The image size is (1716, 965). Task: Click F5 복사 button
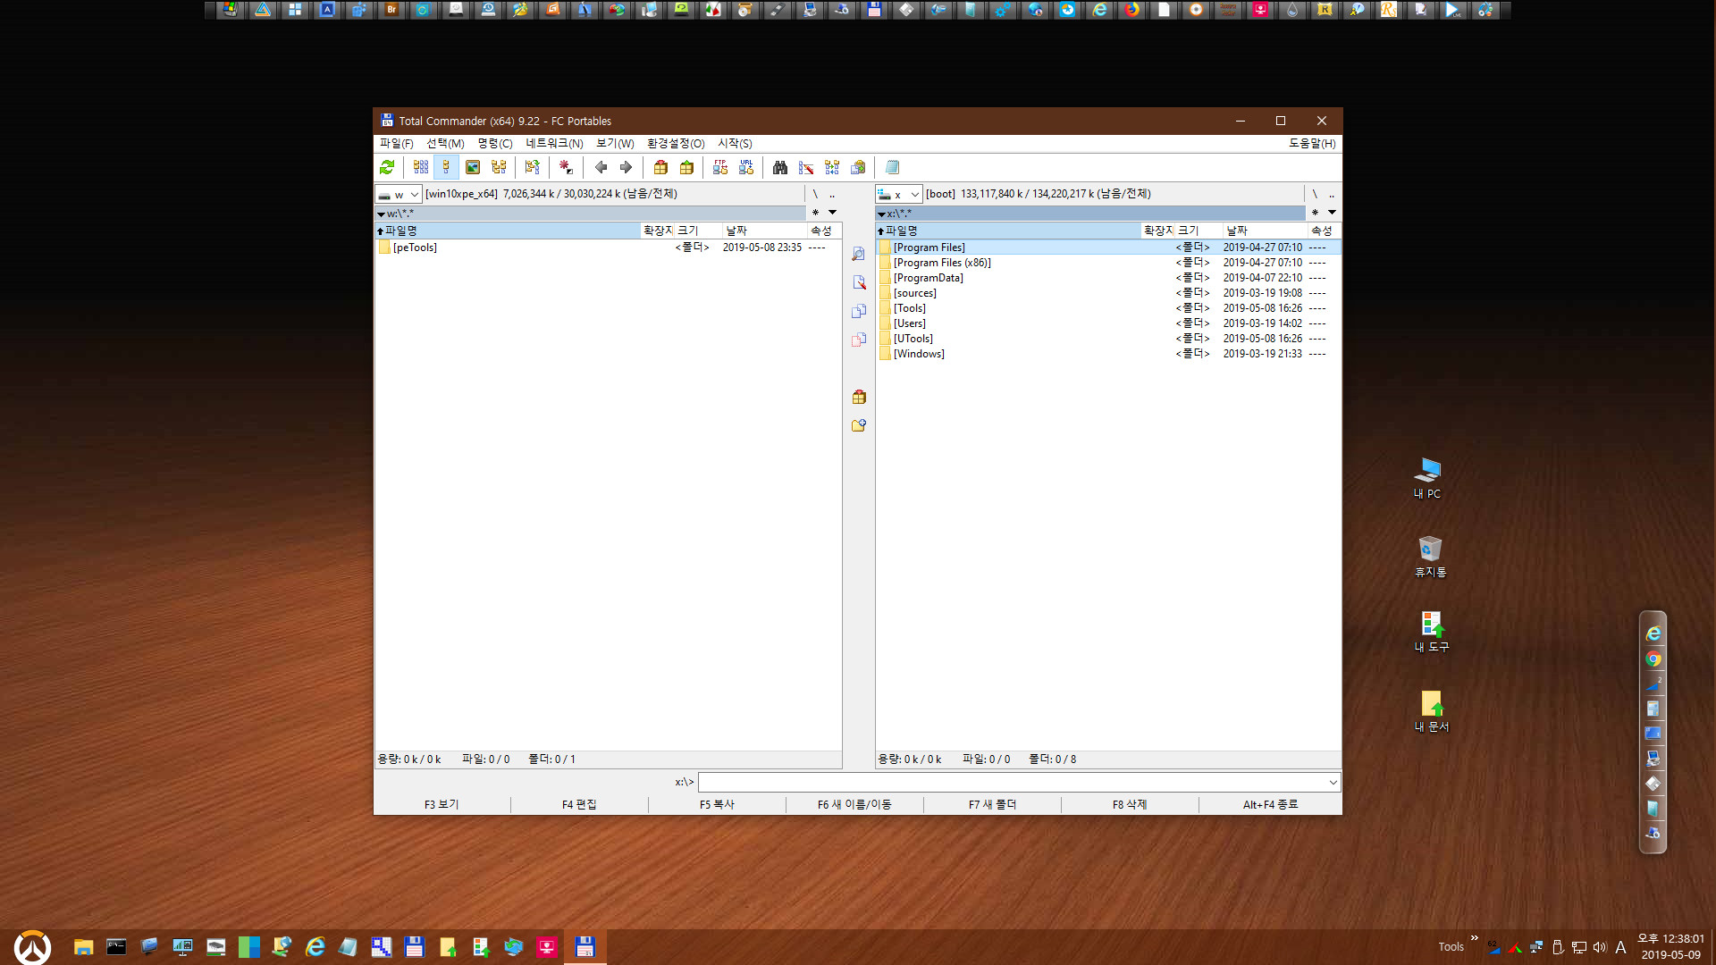pyautogui.click(x=717, y=804)
